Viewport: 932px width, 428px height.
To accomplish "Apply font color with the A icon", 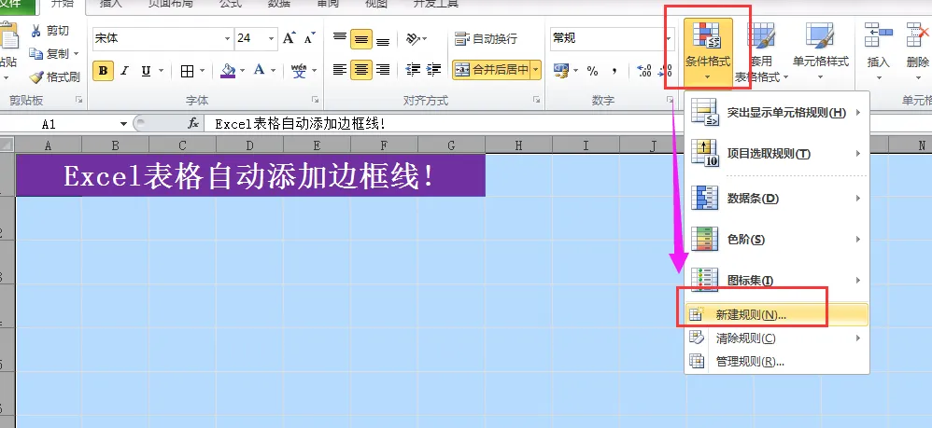I will [260, 71].
